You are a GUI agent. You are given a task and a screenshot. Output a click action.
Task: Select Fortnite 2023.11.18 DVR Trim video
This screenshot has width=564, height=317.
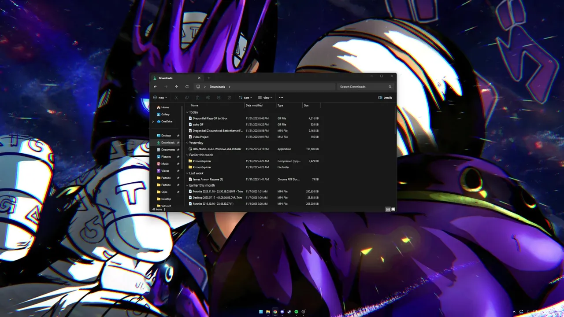tap(253, 192)
